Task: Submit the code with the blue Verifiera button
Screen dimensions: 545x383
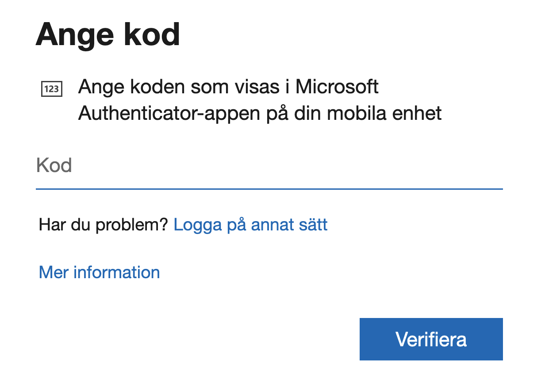Action: click(431, 339)
